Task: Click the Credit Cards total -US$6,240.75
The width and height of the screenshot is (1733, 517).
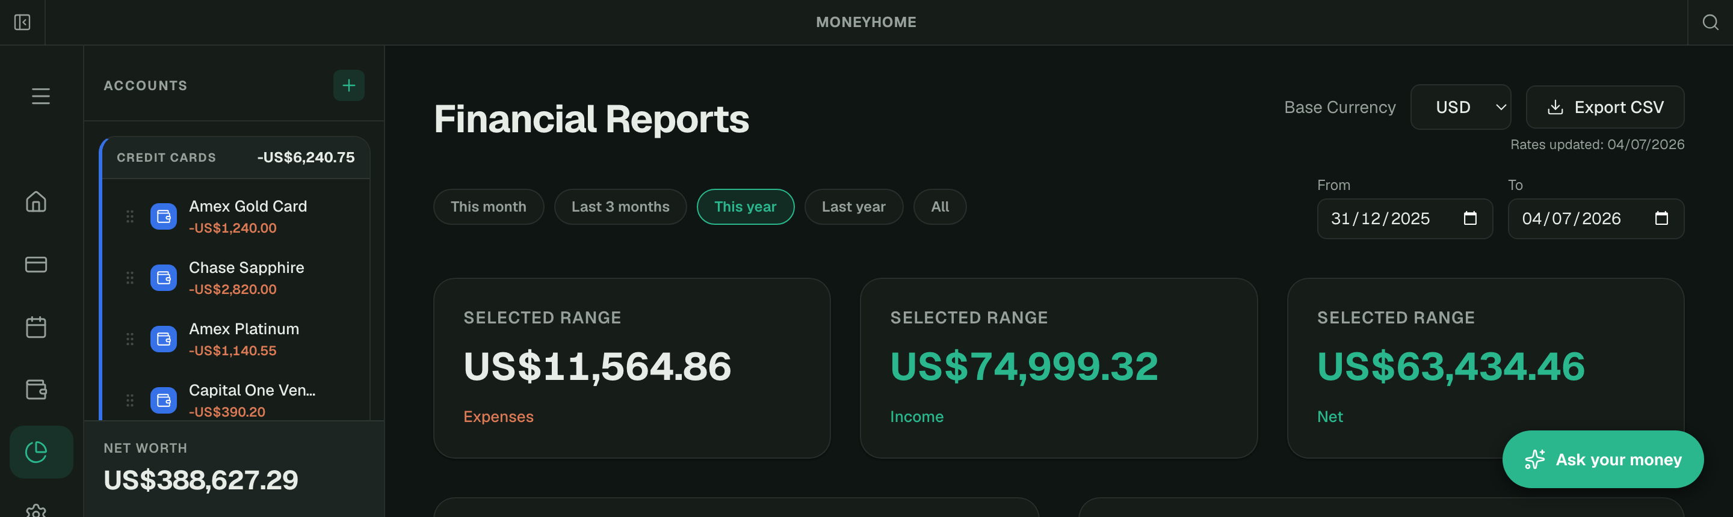Action: coord(306,158)
